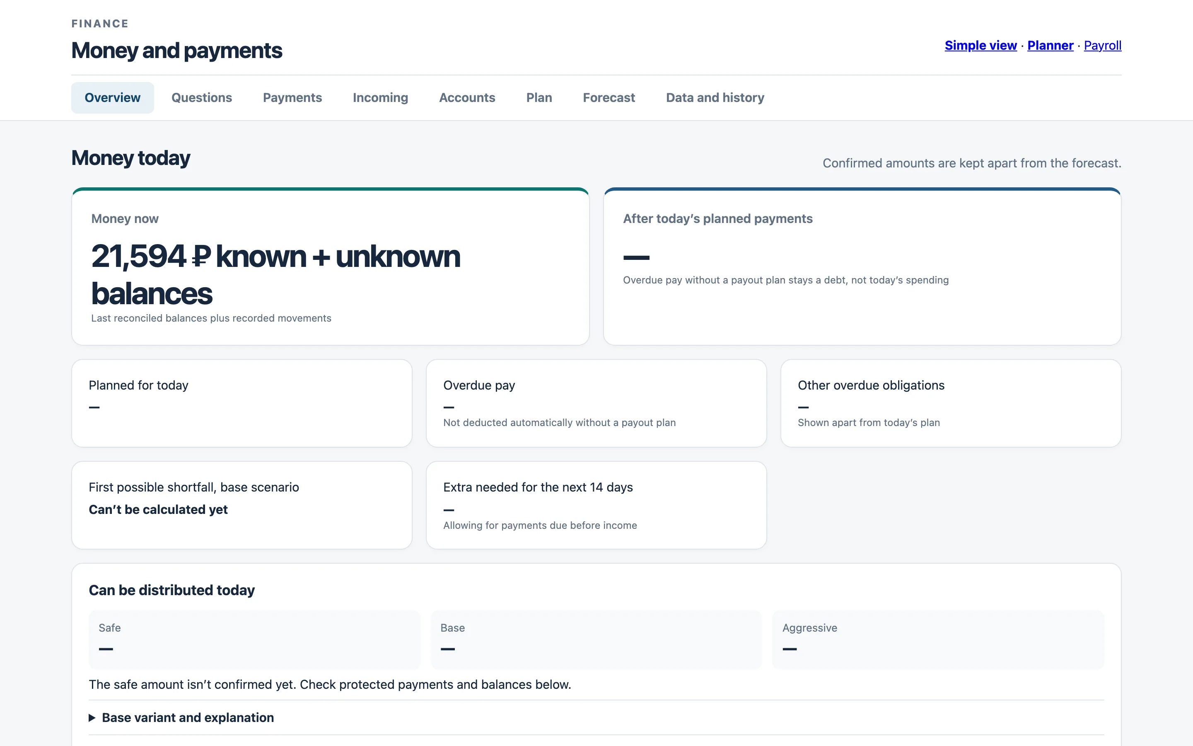Follow the Payroll link
Viewport: 1193px width, 746px height.
coord(1102,46)
